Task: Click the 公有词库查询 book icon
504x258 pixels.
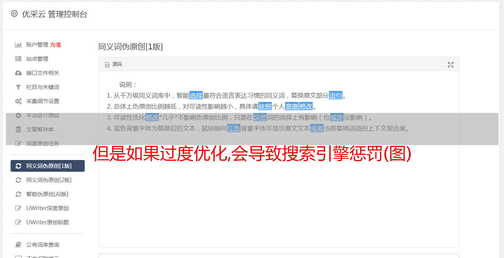Action: tap(18, 245)
